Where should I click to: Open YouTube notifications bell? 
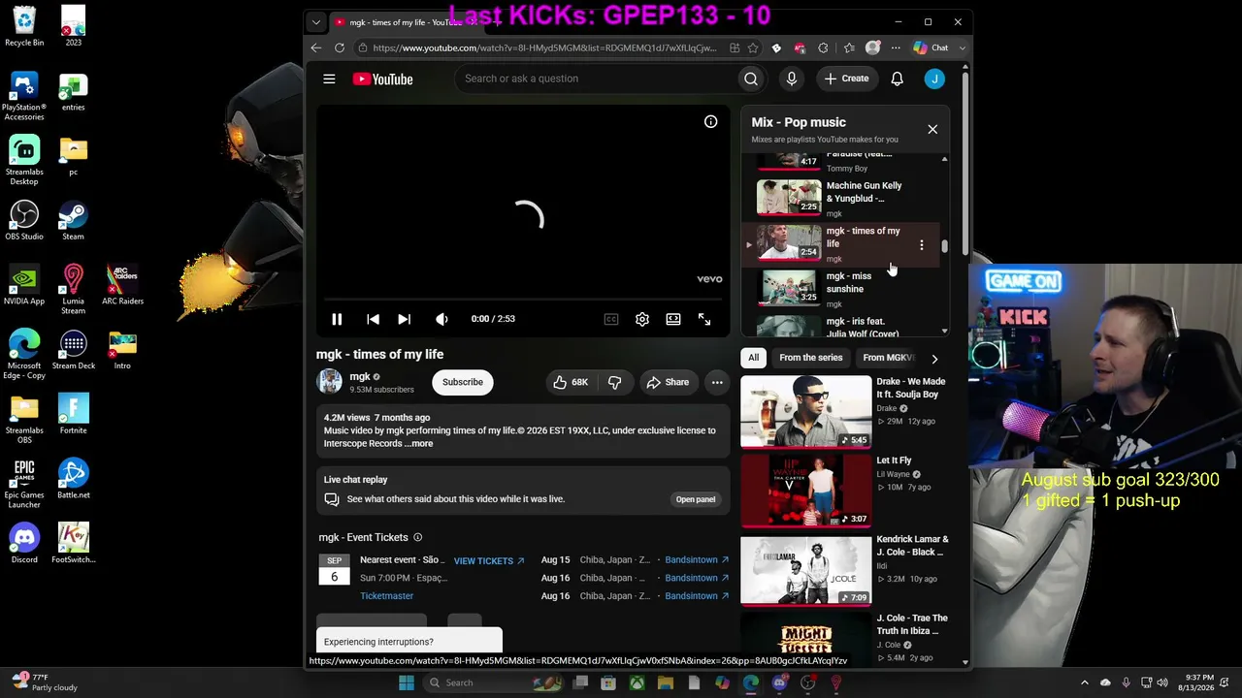click(898, 79)
